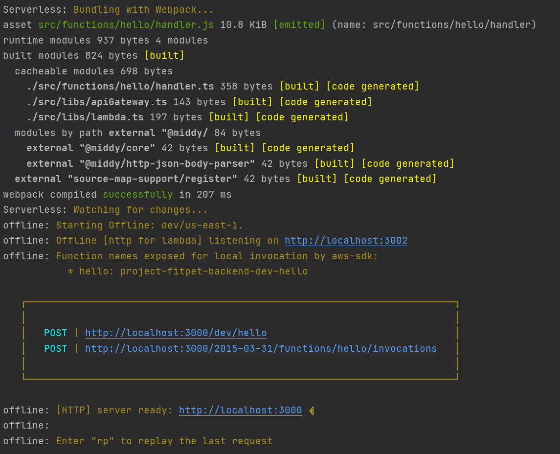Click '(name: src/functions/hello/handler)' text
560x454 pixels.
point(434,24)
